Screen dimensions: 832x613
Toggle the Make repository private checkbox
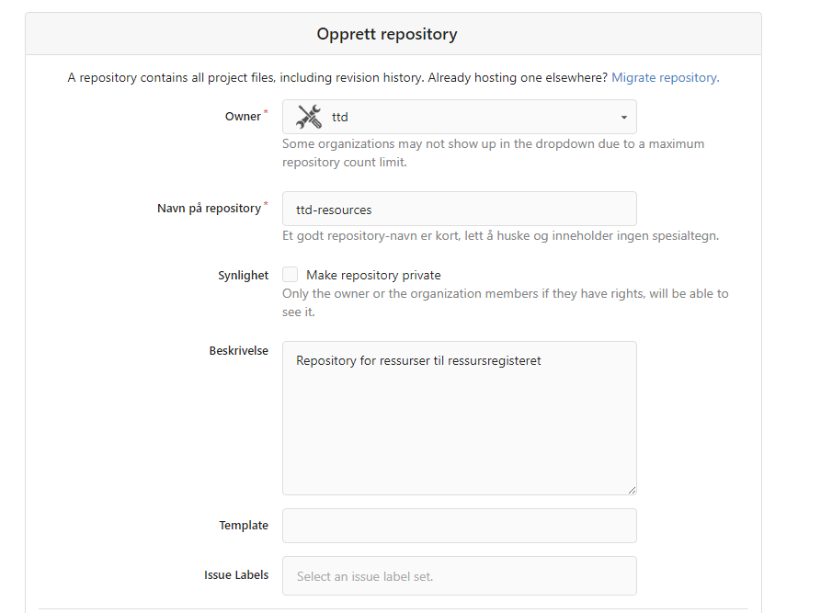click(x=291, y=275)
